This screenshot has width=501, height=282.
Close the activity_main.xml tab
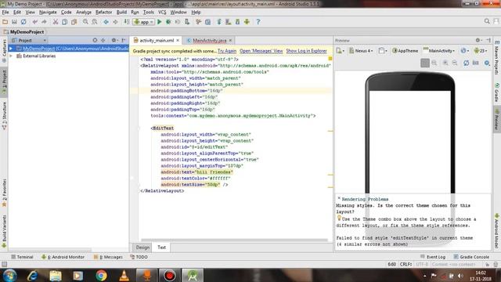tap(178, 40)
